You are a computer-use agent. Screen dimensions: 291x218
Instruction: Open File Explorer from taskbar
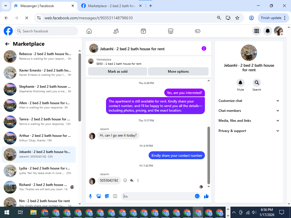click(x=34, y=212)
